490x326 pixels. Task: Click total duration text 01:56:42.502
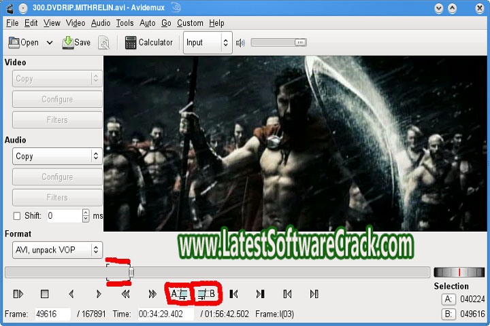click(x=227, y=314)
